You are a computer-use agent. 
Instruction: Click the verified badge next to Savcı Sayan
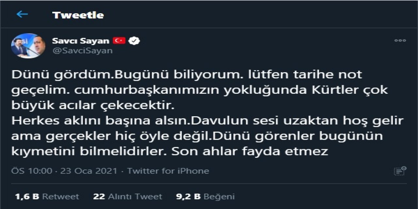[134, 41]
